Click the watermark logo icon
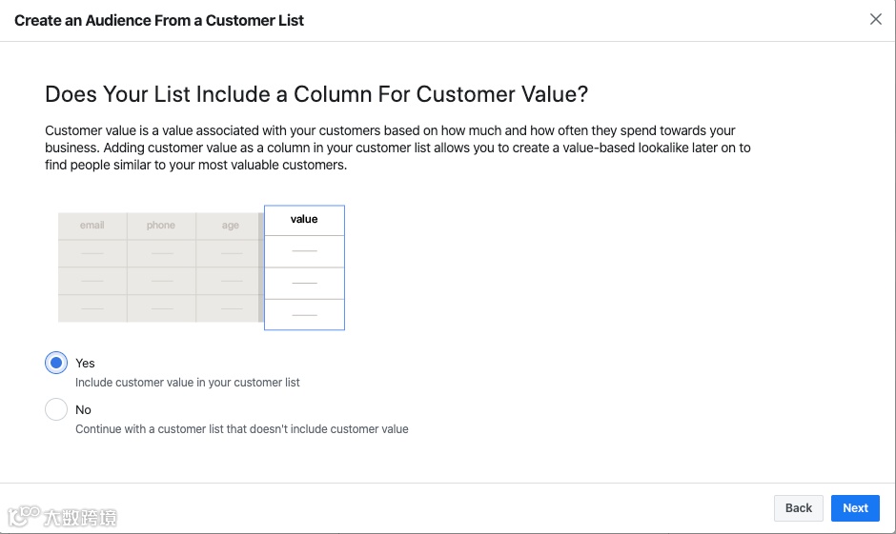 (x=23, y=517)
